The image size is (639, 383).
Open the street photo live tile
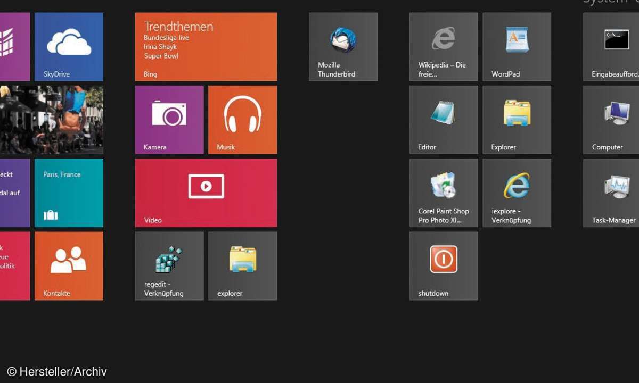tap(52, 120)
